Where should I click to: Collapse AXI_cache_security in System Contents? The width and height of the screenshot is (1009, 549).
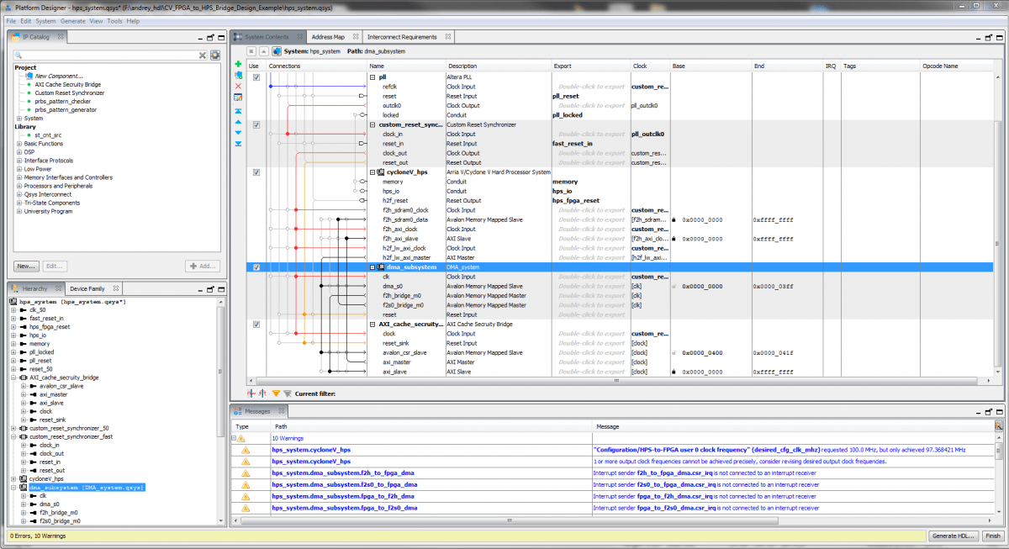pos(372,324)
